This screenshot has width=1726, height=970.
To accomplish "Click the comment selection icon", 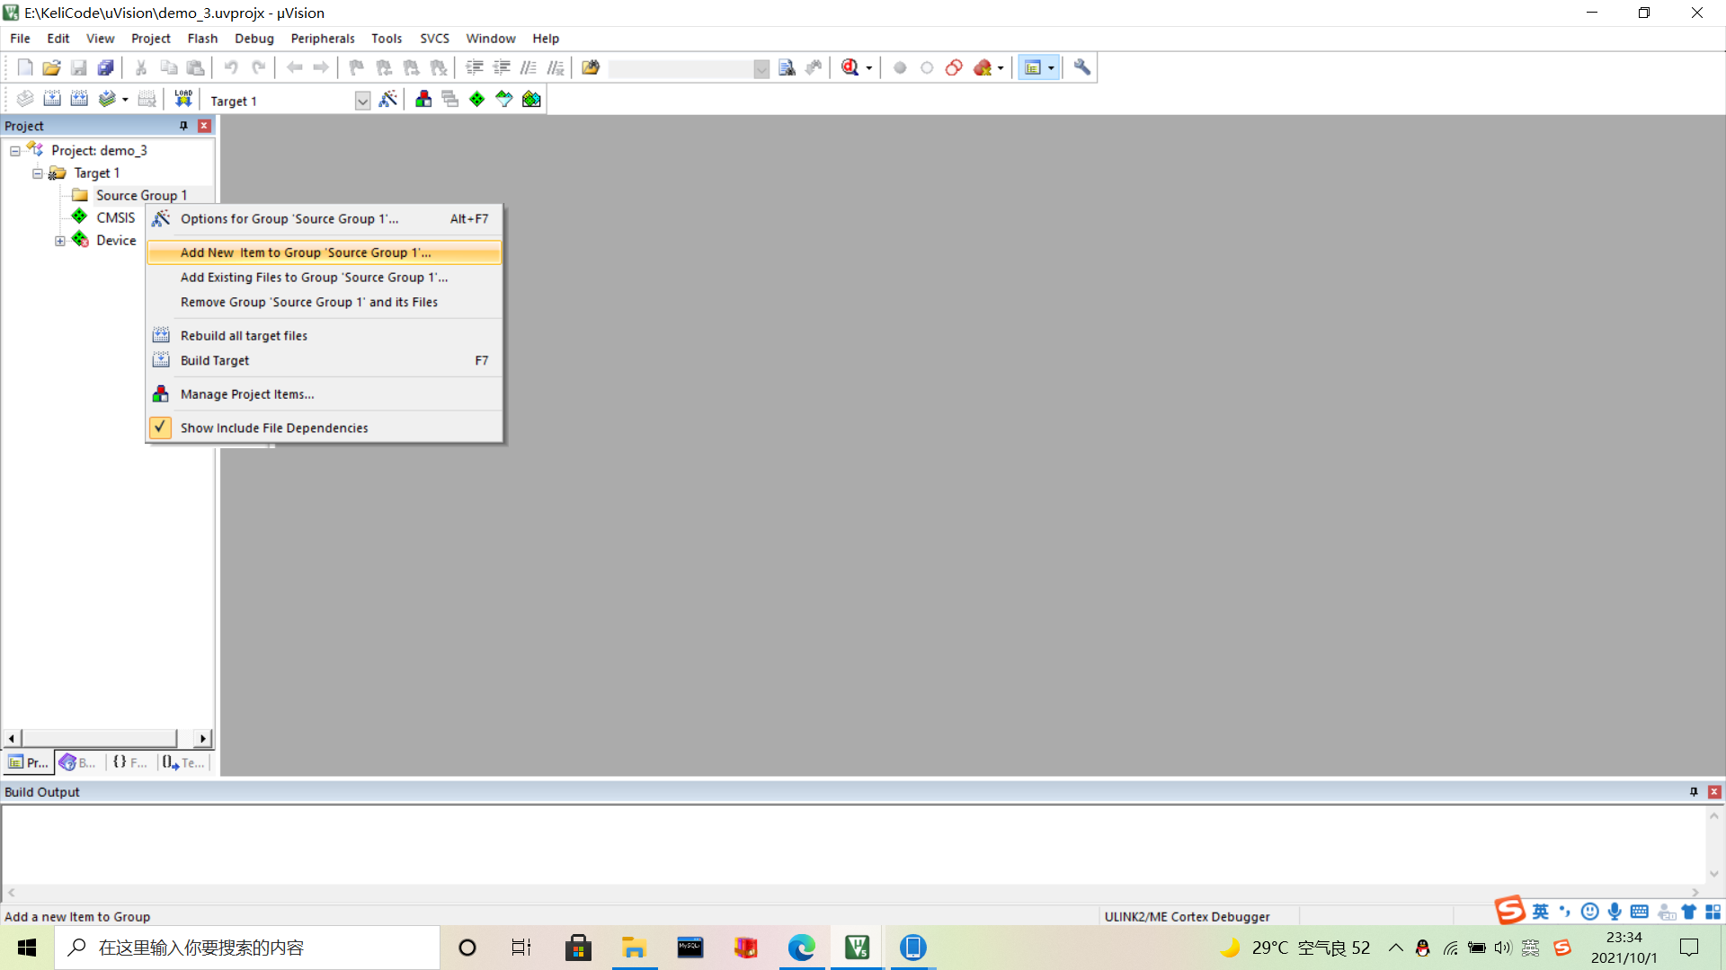I will coord(529,67).
